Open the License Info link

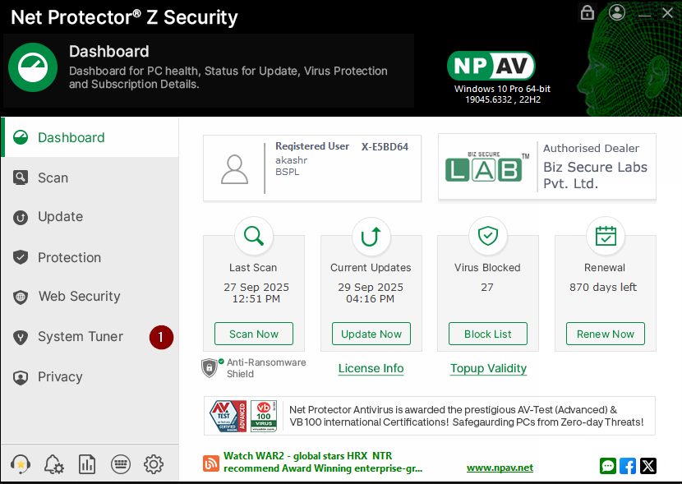pos(371,368)
